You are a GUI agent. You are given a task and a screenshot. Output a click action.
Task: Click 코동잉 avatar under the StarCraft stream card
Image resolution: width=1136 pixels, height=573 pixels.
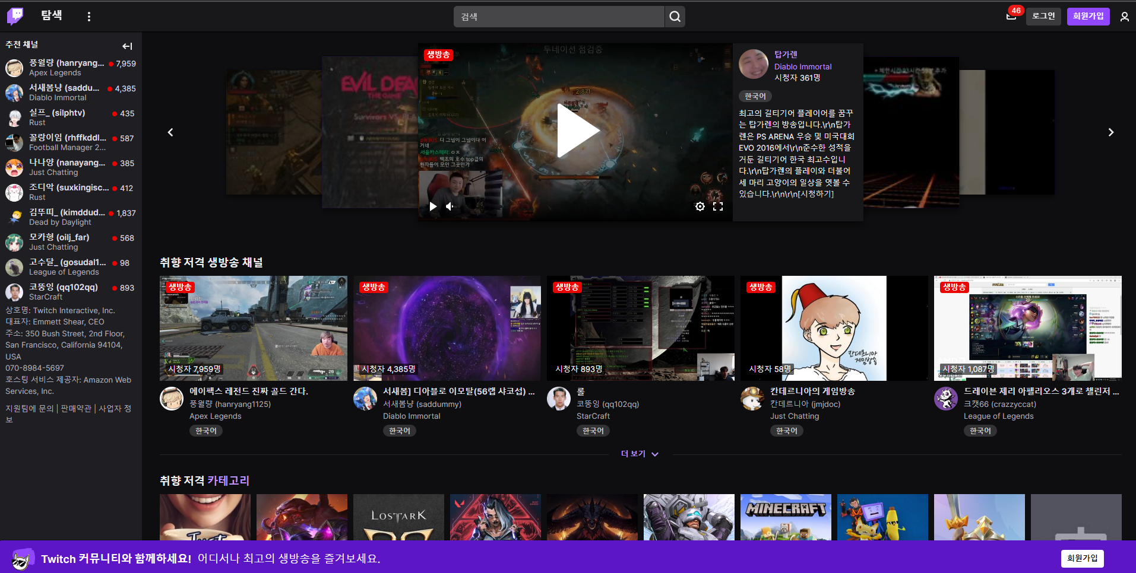point(559,399)
